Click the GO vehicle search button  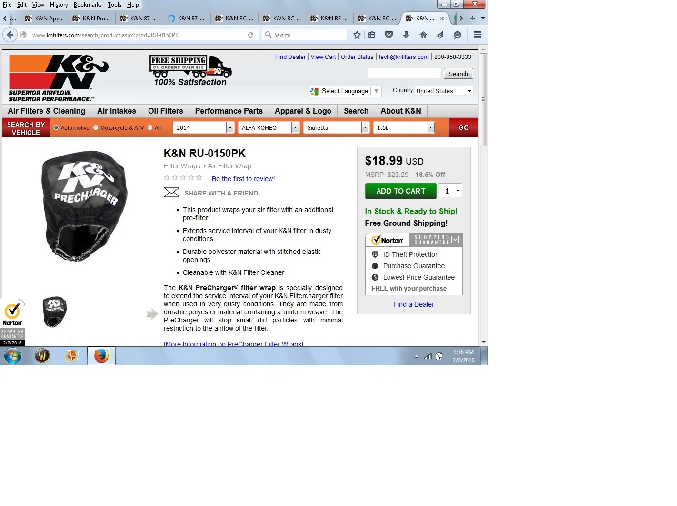(463, 127)
